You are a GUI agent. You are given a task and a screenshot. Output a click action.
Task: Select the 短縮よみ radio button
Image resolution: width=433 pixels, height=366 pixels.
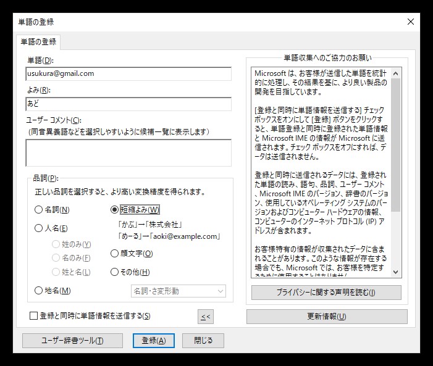coord(114,210)
